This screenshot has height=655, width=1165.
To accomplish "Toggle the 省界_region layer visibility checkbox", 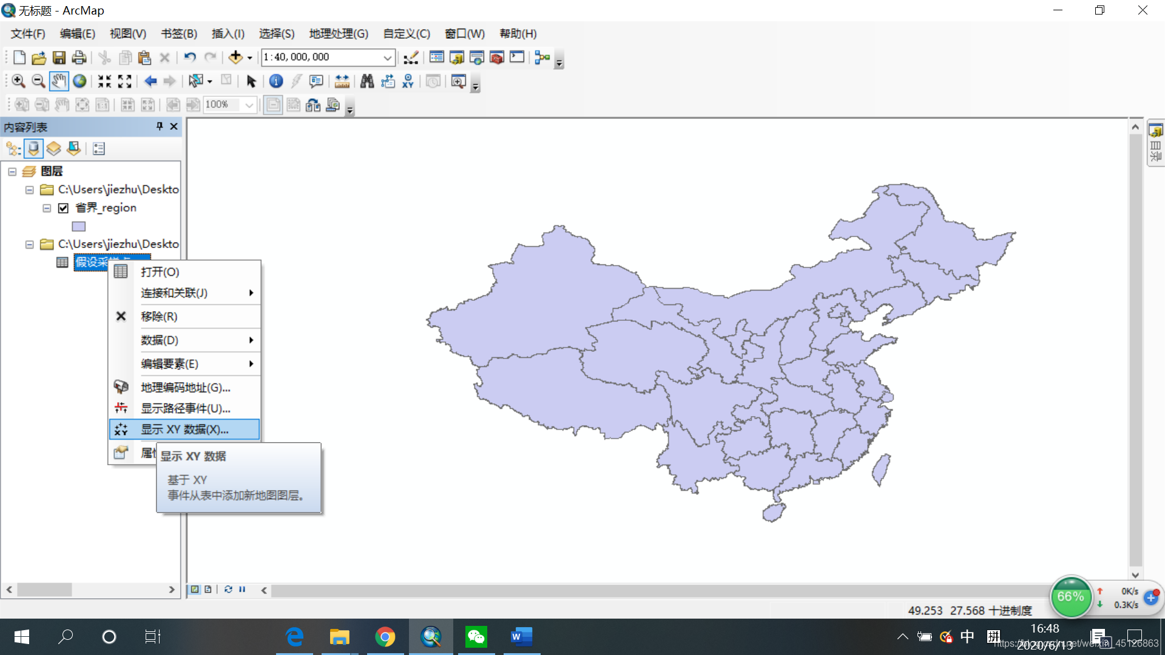I will 63,208.
